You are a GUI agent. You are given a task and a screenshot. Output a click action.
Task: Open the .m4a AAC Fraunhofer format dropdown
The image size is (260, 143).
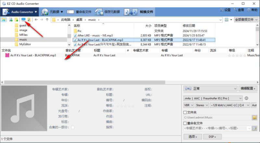tap(213, 98)
